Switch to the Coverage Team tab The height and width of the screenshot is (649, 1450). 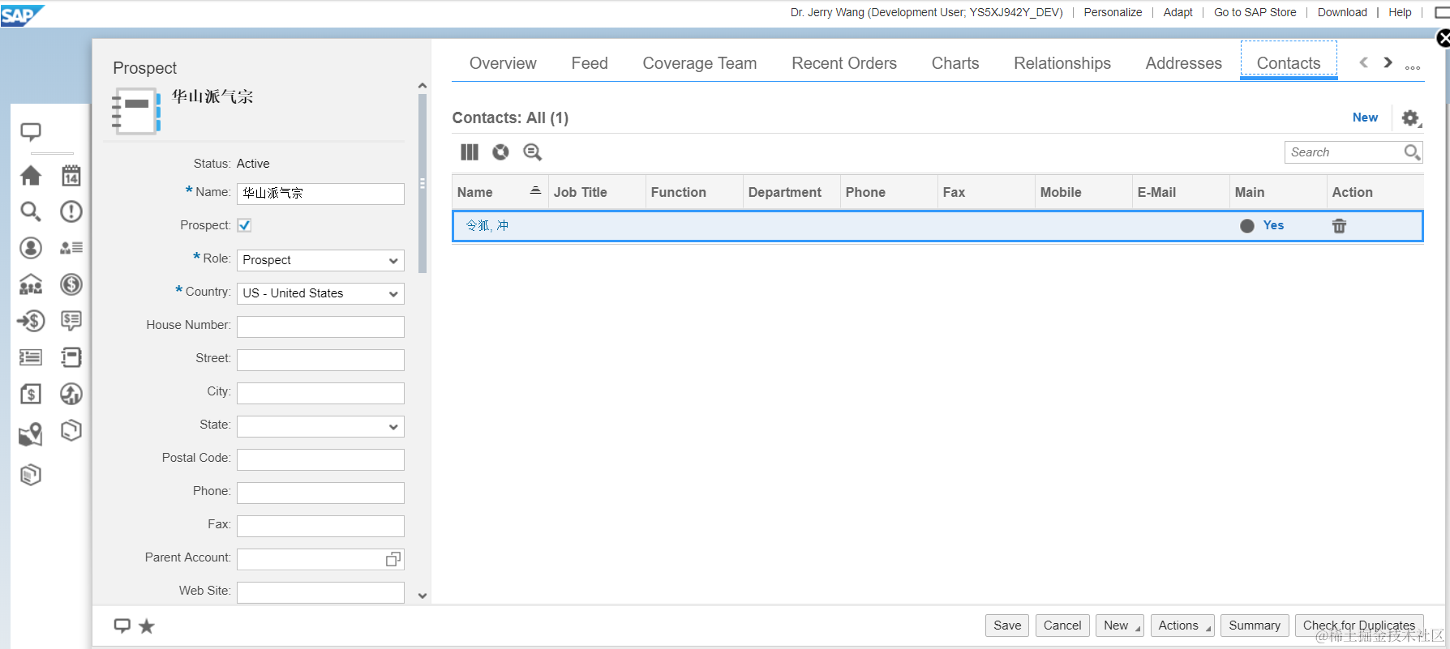point(700,63)
